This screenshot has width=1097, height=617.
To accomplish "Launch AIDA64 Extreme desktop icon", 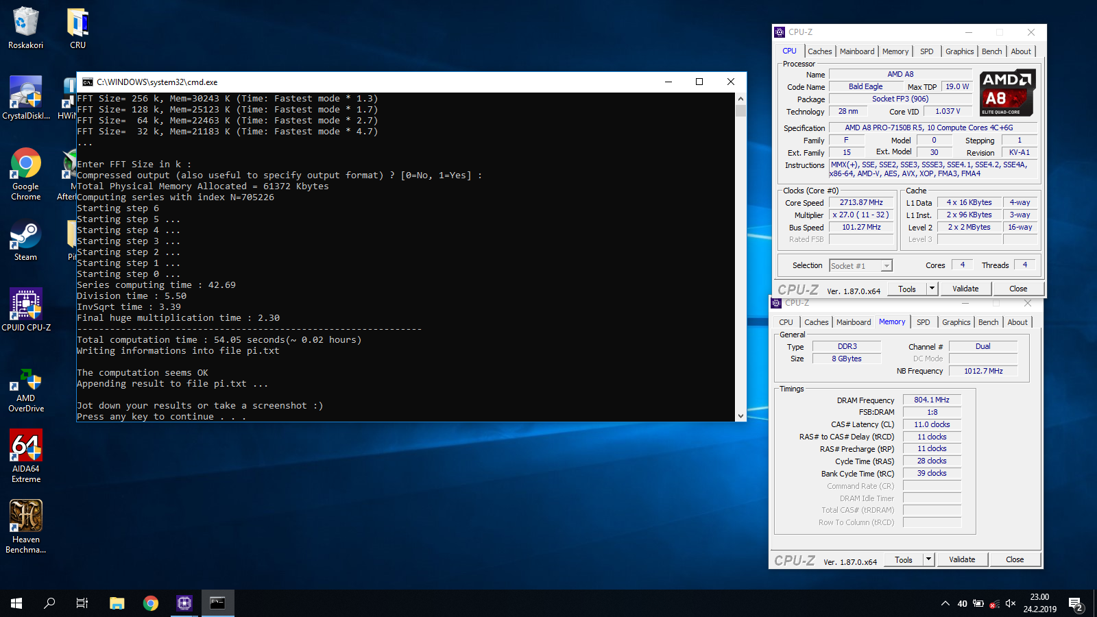I will [25, 456].
